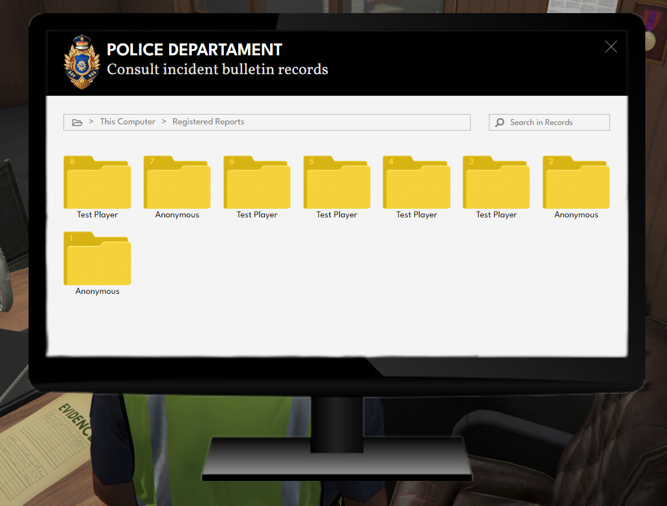Click Test Player label under folder 6
Viewport: 667px width, 506px height.
[x=257, y=214]
